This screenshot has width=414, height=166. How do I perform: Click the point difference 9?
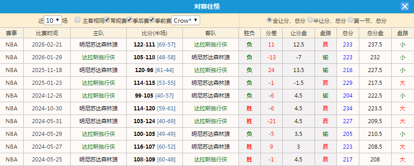click(x=271, y=147)
